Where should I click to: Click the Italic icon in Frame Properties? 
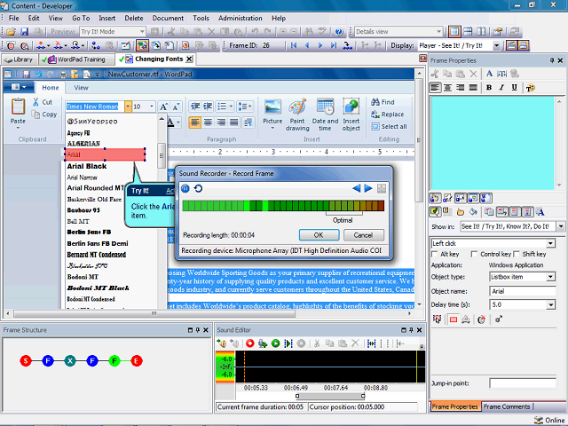pos(501,88)
